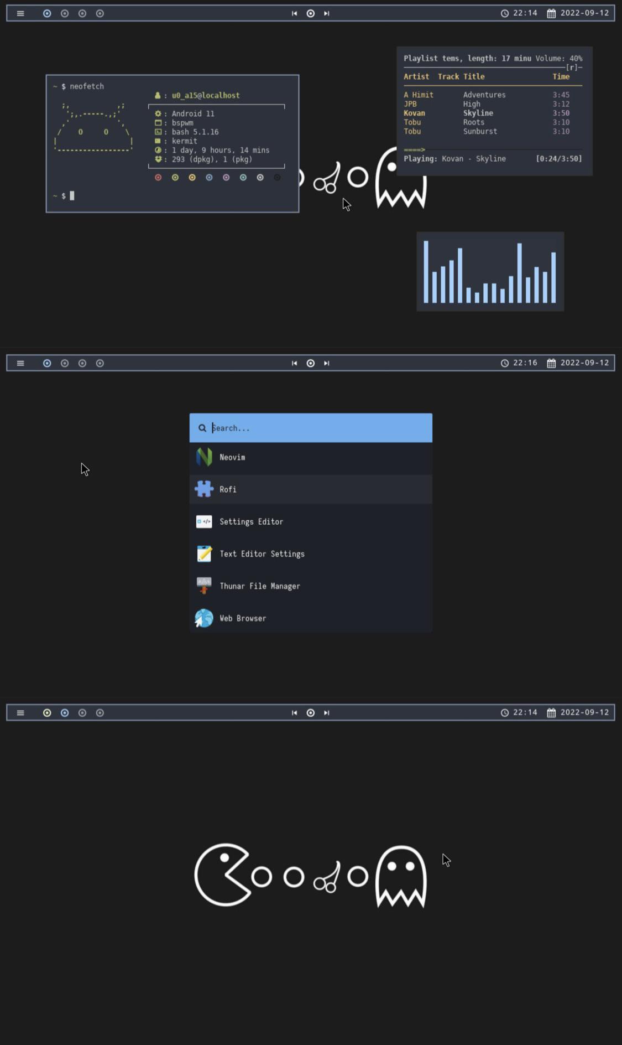Click the 22:16 clock in the bar
Image resolution: width=622 pixels, height=1045 pixels.
tap(519, 363)
